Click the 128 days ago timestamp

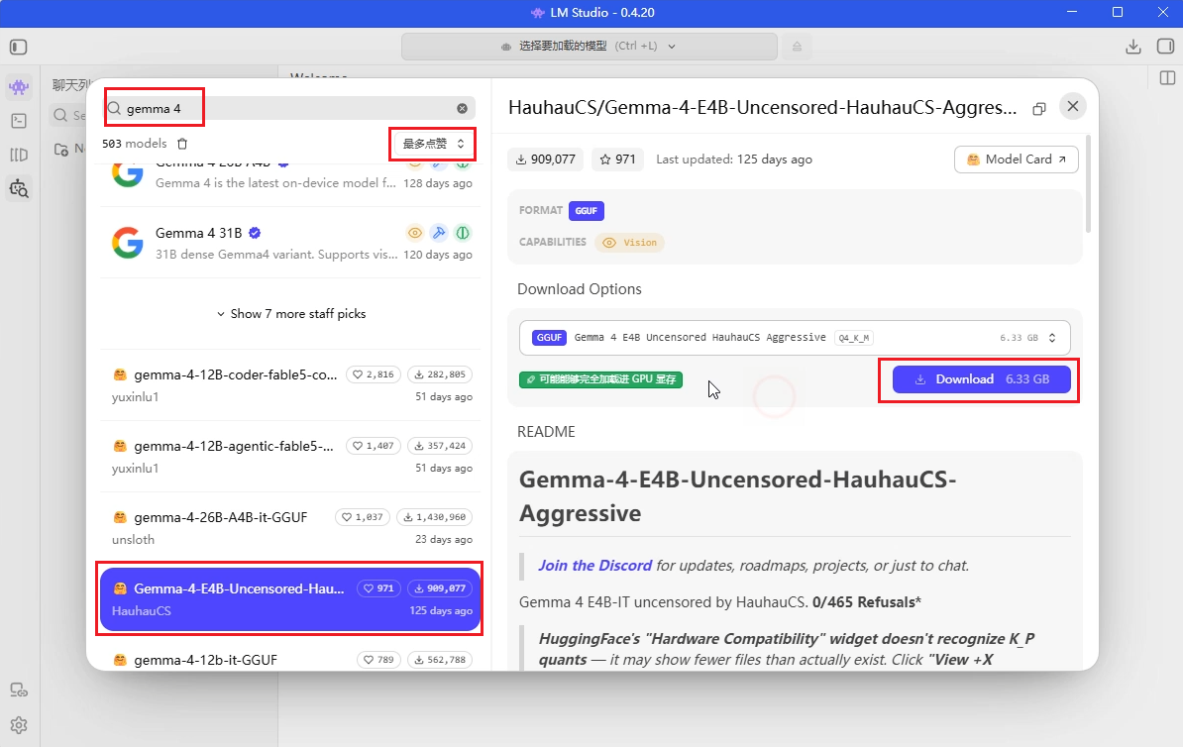tap(438, 183)
